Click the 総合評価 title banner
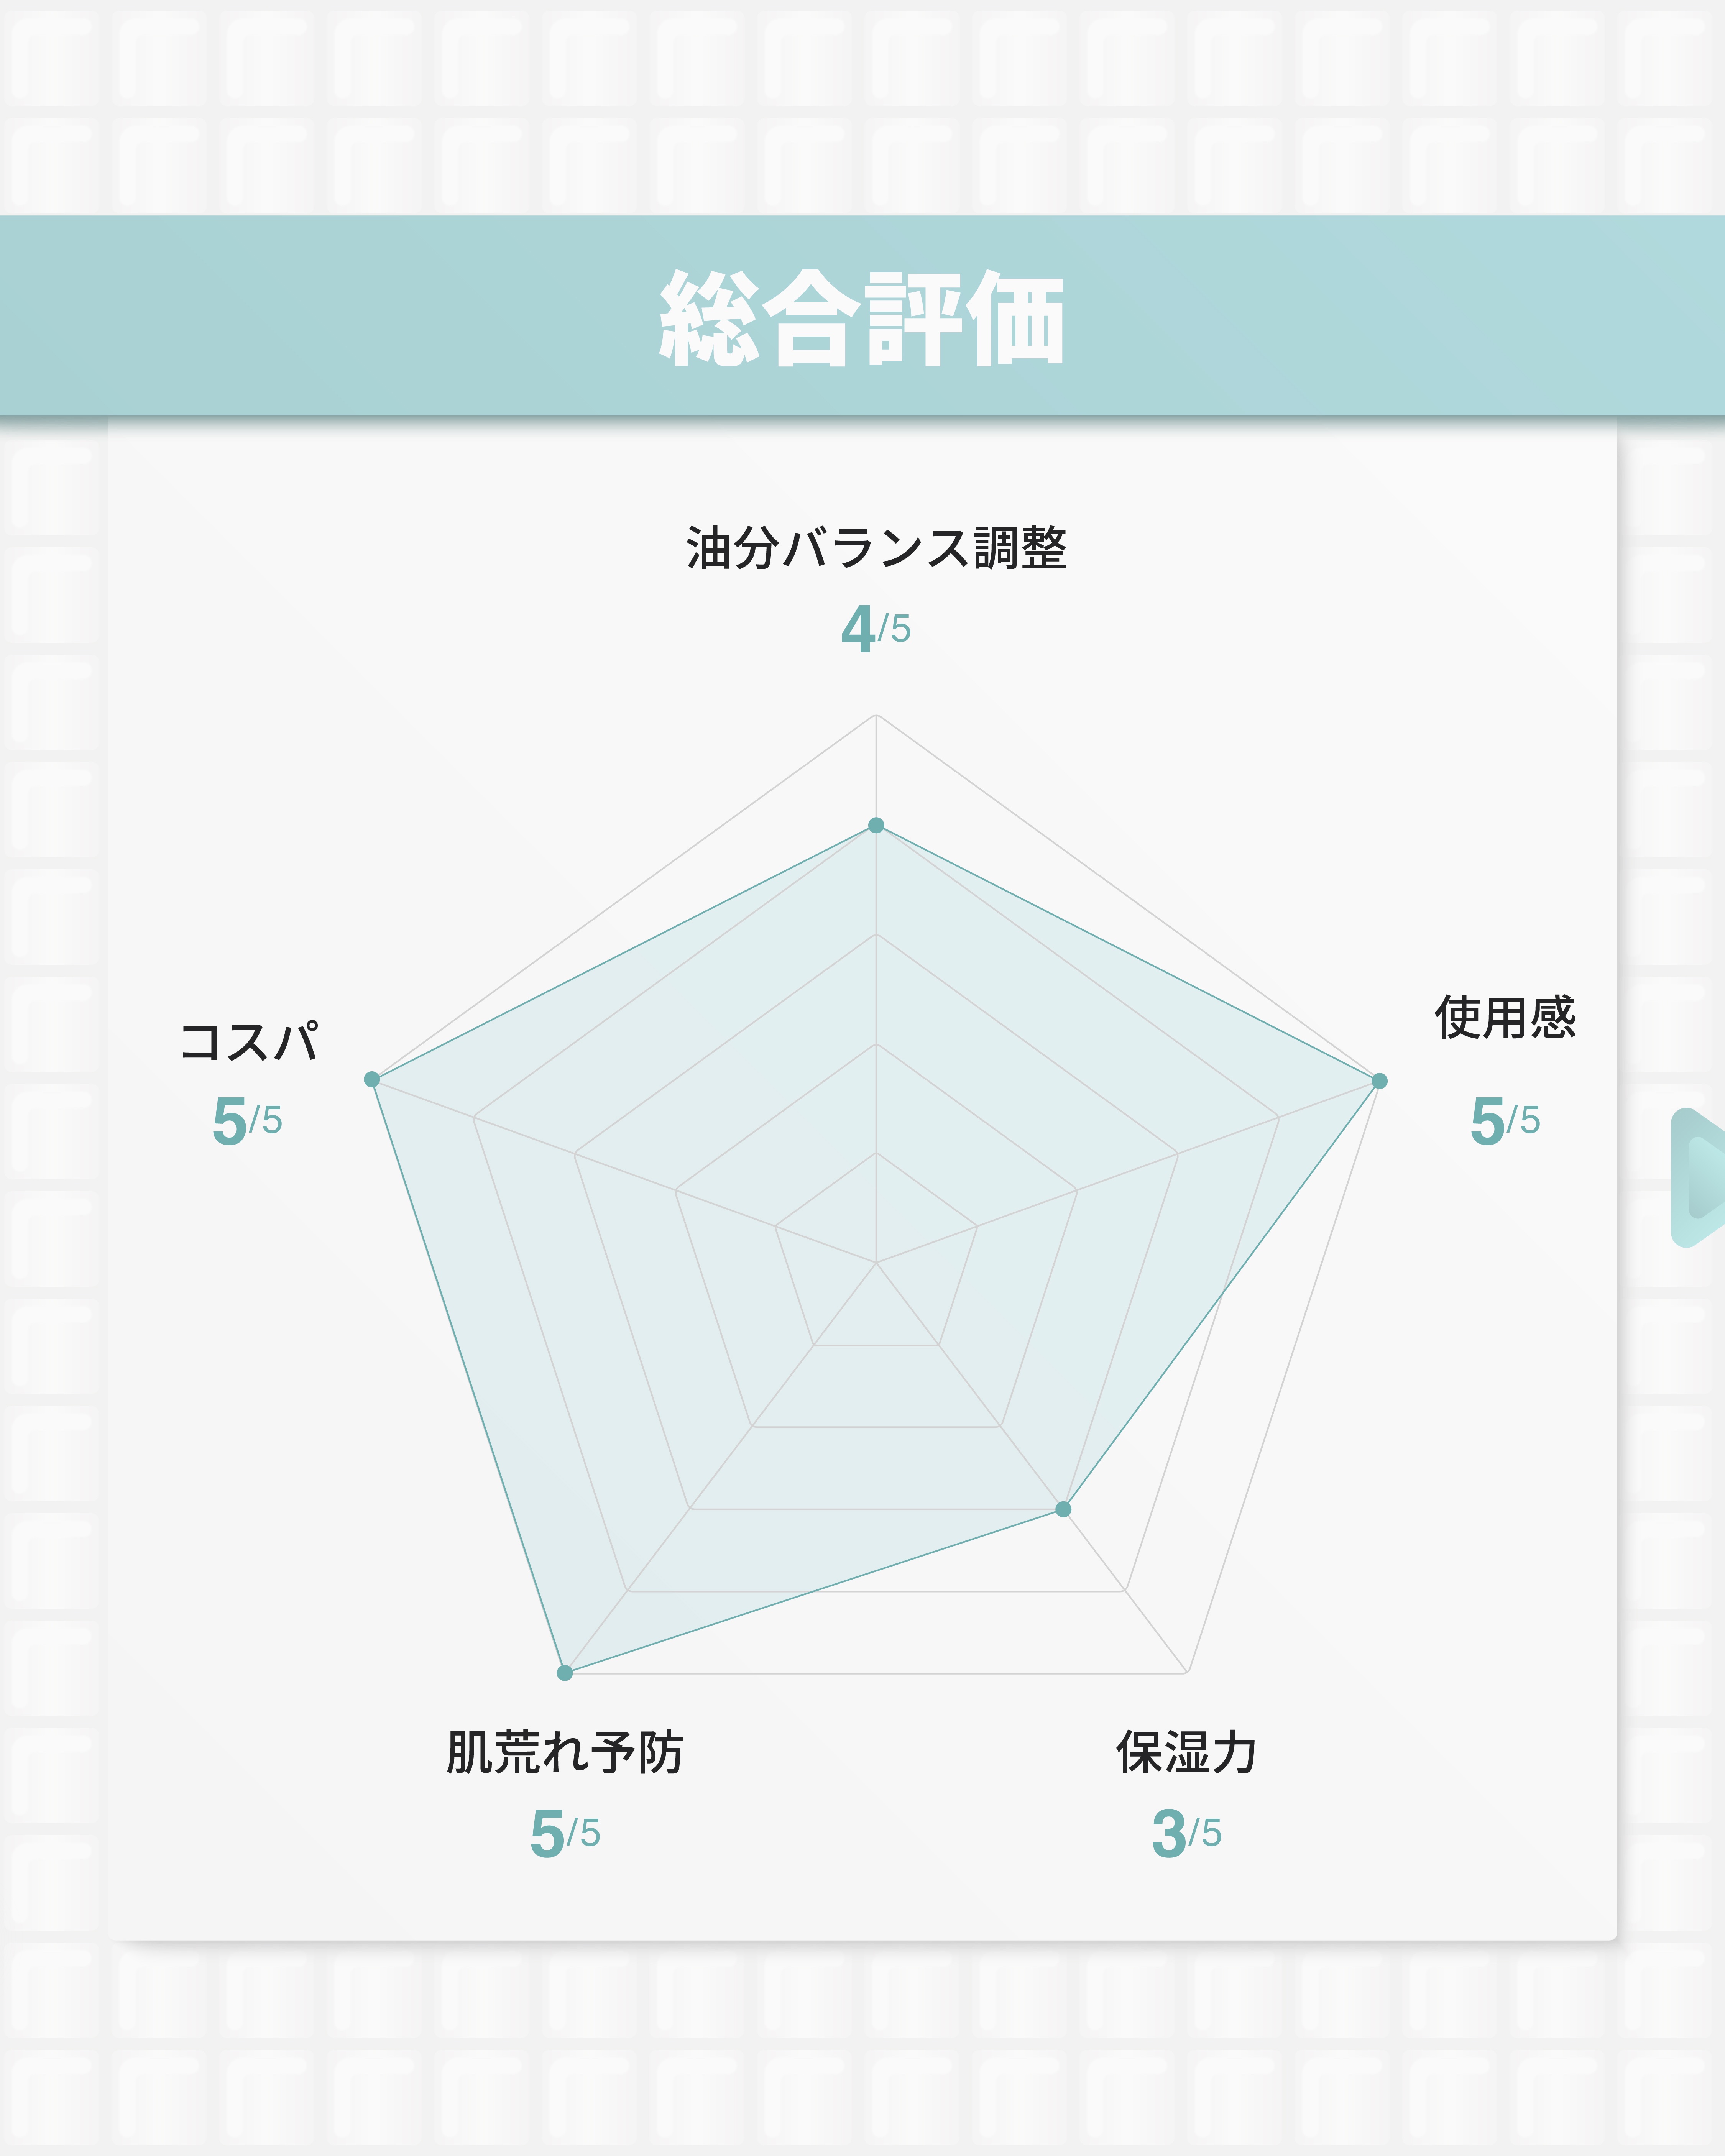 [862, 316]
